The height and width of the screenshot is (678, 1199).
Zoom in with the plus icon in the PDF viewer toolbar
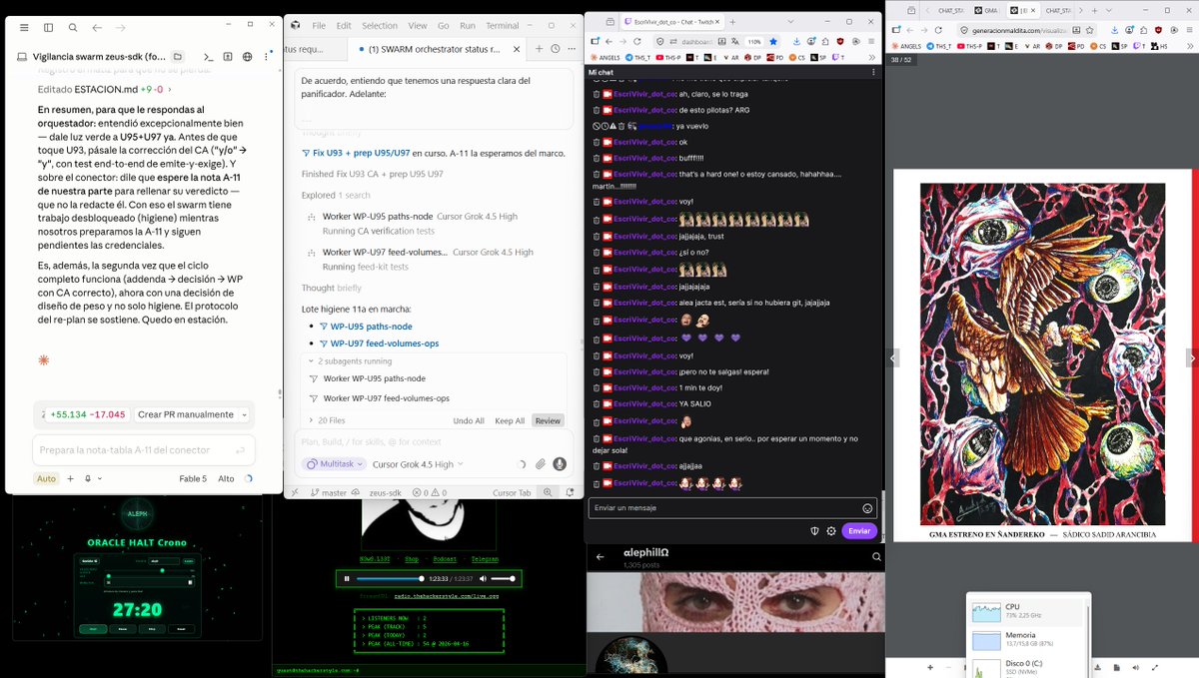pos(930,667)
